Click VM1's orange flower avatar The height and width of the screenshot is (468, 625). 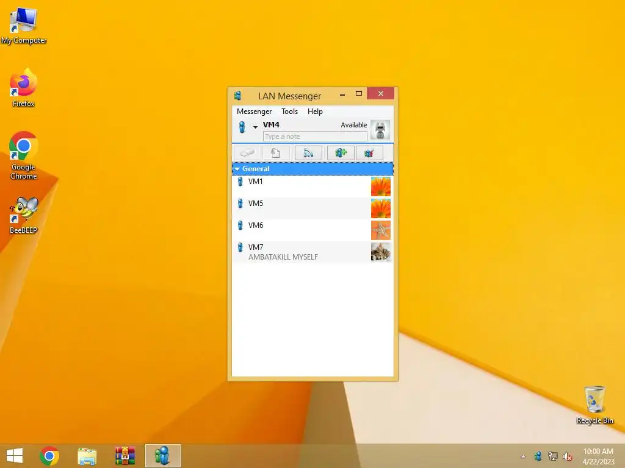[381, 186]
